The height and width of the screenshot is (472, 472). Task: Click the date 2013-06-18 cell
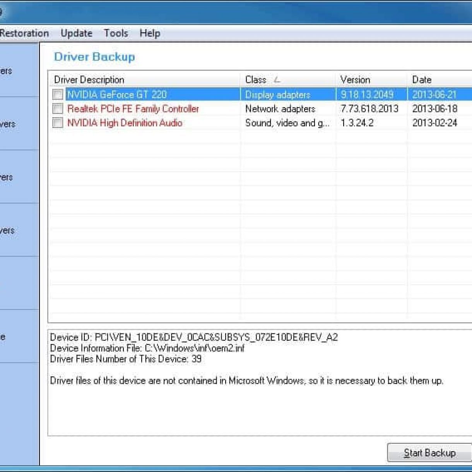435,109
